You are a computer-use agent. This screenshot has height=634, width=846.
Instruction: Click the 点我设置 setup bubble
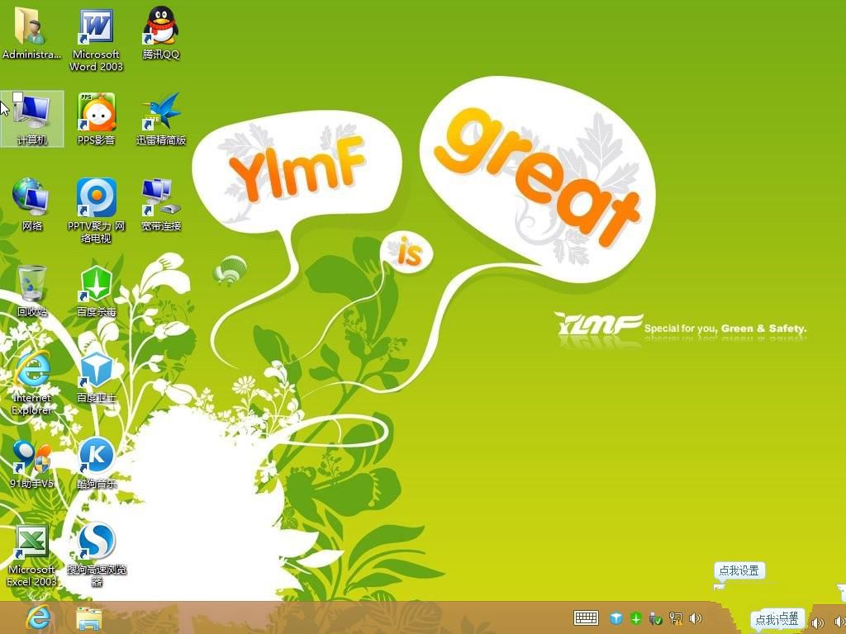click(739, 570)
